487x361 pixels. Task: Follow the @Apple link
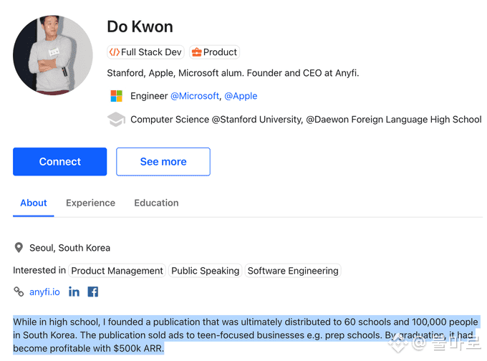(241, 96)
